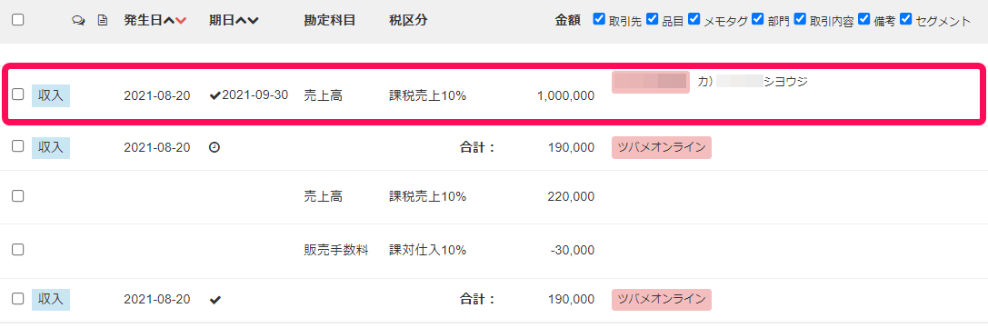Click the document icon in header
Viewport: 988px width, 328px height.
tap(102, 20)
